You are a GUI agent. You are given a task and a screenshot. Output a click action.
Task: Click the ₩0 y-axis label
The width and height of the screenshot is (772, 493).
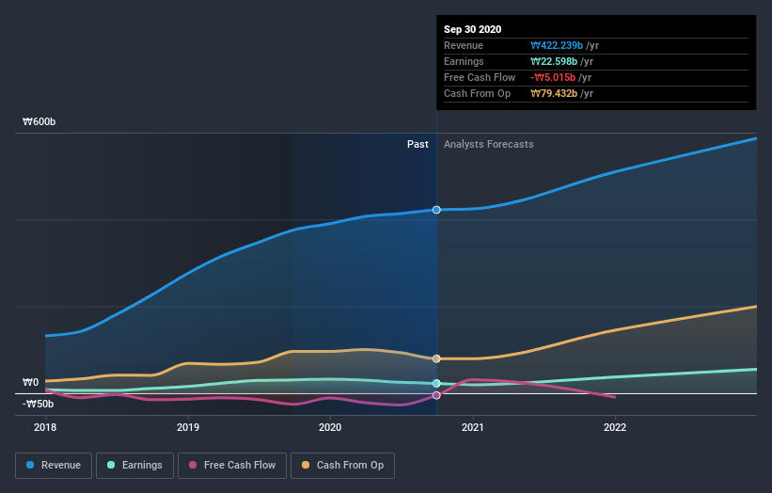[30, 382]
